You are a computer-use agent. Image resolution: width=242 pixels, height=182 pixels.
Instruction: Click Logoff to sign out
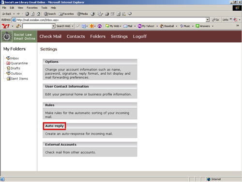140,36
